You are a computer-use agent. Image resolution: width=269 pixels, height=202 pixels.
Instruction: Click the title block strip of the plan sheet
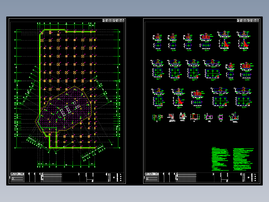(x=67, y=177)
